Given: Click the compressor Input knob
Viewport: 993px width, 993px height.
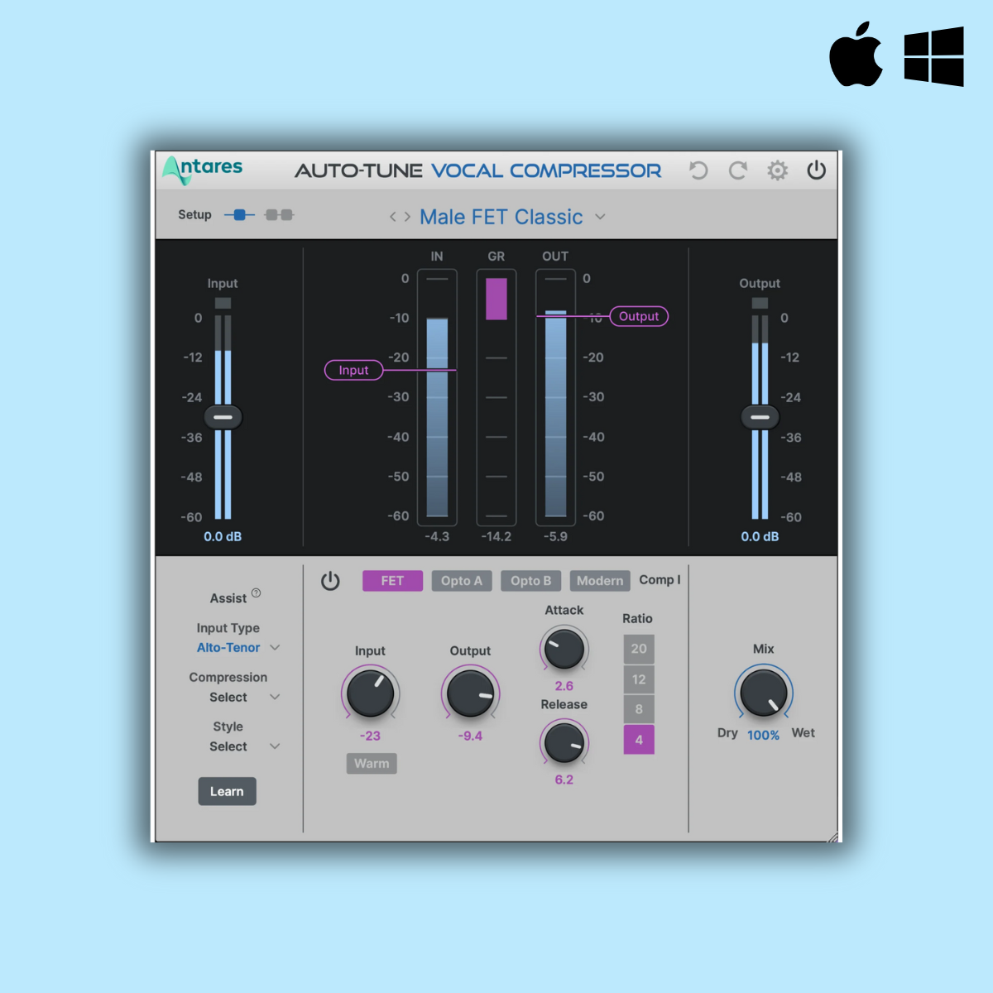Looking at the screenshot, I should click(x=370, y=693).
